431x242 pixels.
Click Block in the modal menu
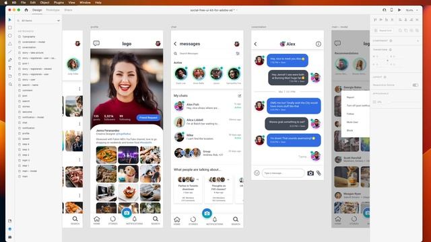pos(350,130)
